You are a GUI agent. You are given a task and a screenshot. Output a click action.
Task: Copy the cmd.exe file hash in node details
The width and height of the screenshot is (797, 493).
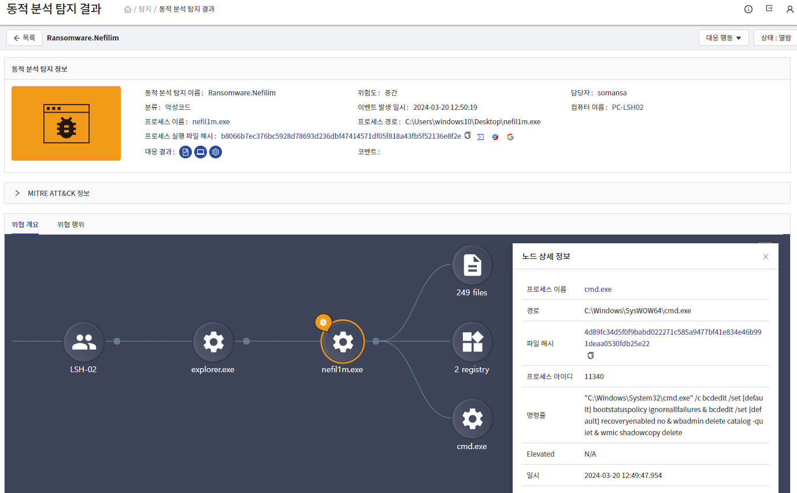(x=590, y=355)
